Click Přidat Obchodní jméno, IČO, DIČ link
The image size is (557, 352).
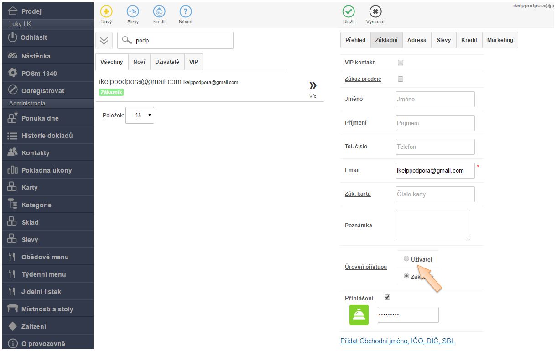coord(397,341)
